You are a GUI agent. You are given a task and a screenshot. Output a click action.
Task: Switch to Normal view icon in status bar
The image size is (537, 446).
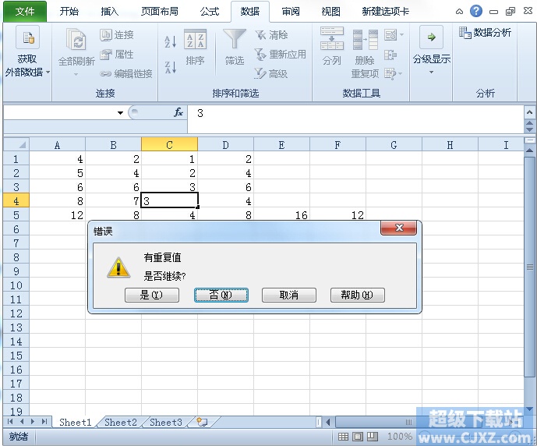[x=343, y=437]
